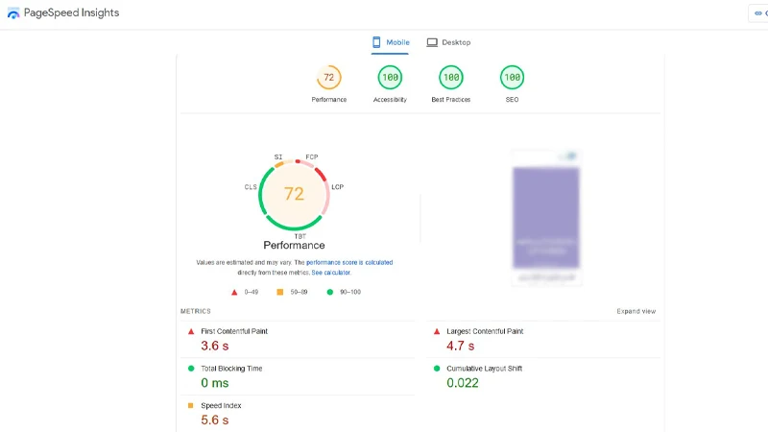The image size is (768, 432).
Task: Expand the metrics with Expand view
Action: coord(636,311)
